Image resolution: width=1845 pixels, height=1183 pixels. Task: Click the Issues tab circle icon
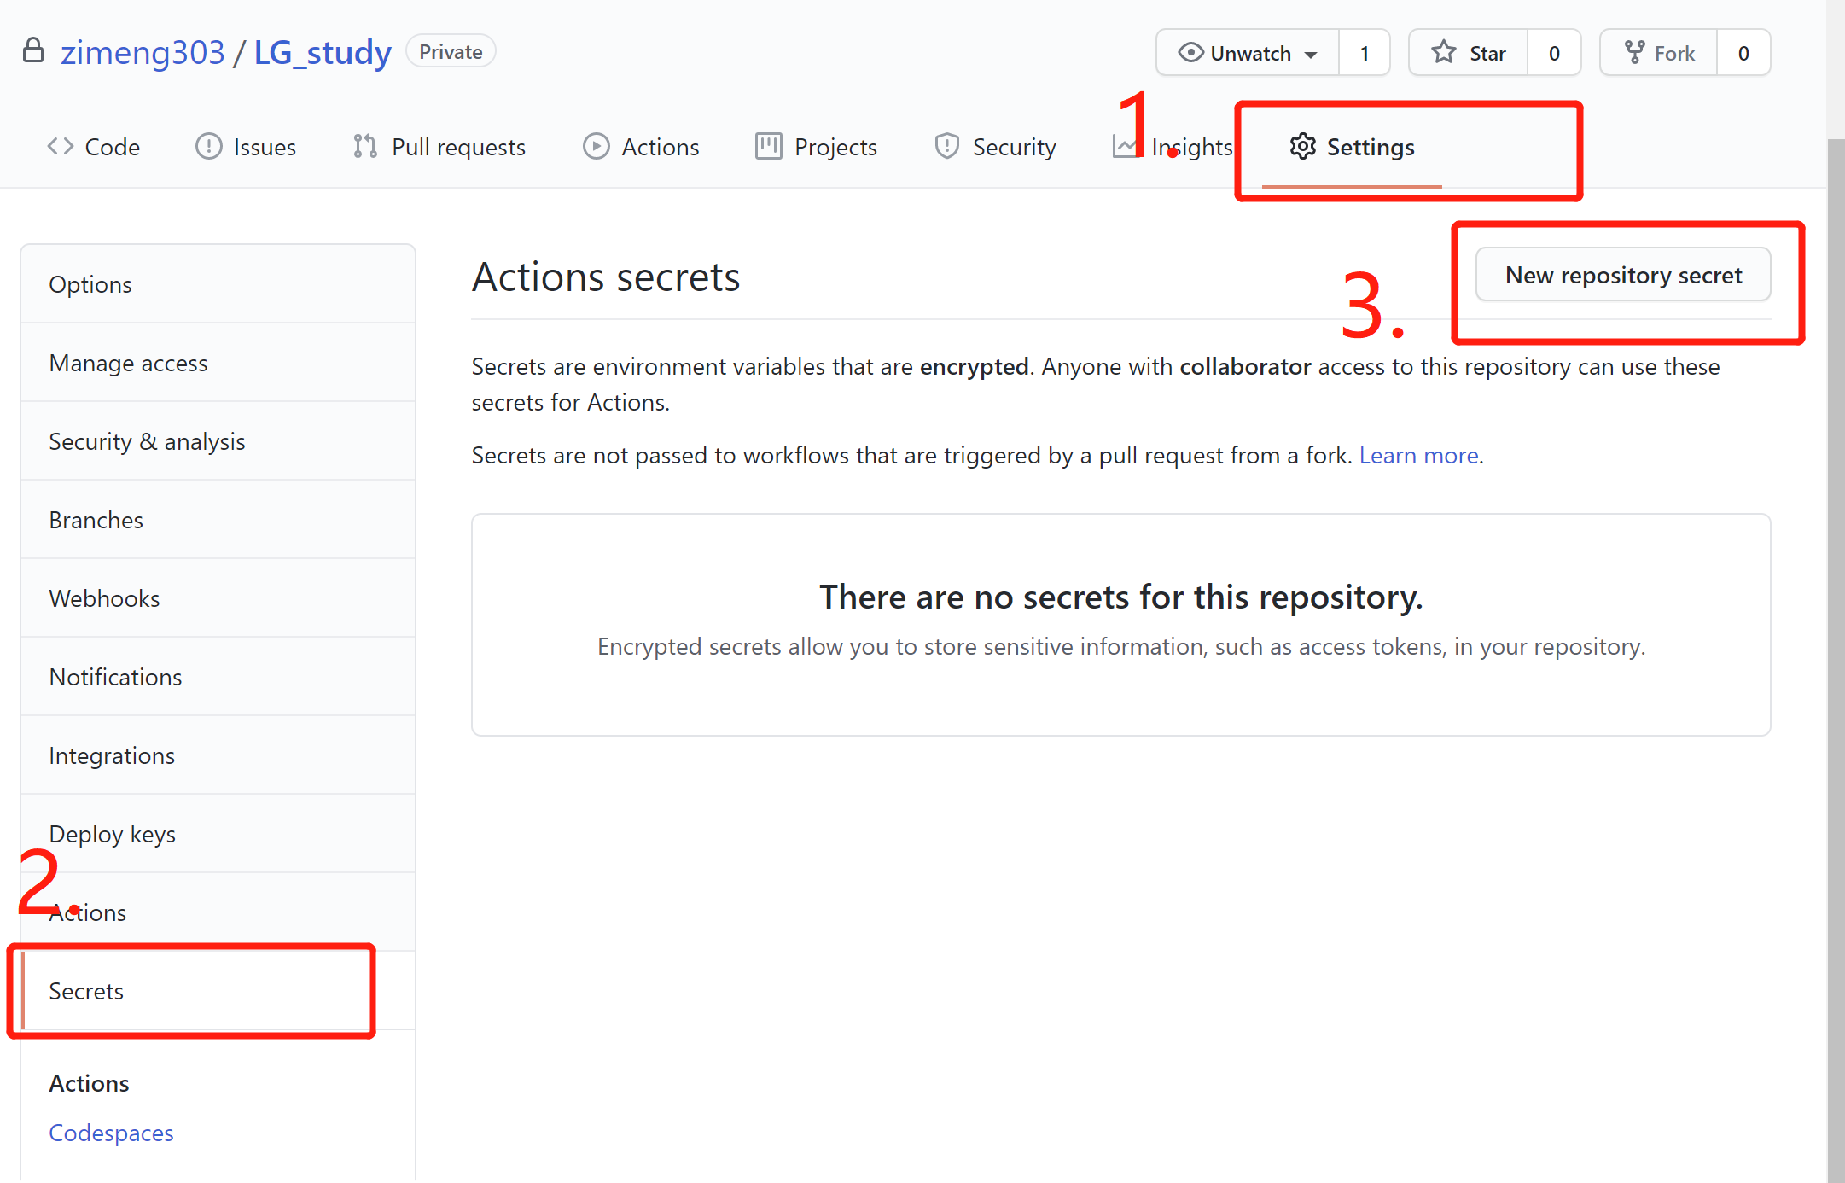point(208,147)
